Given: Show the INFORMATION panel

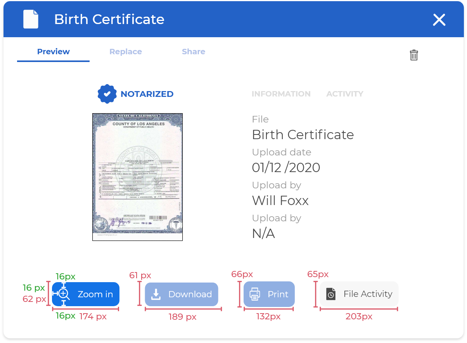Looking at the screenshot, I should coord(281,94).
